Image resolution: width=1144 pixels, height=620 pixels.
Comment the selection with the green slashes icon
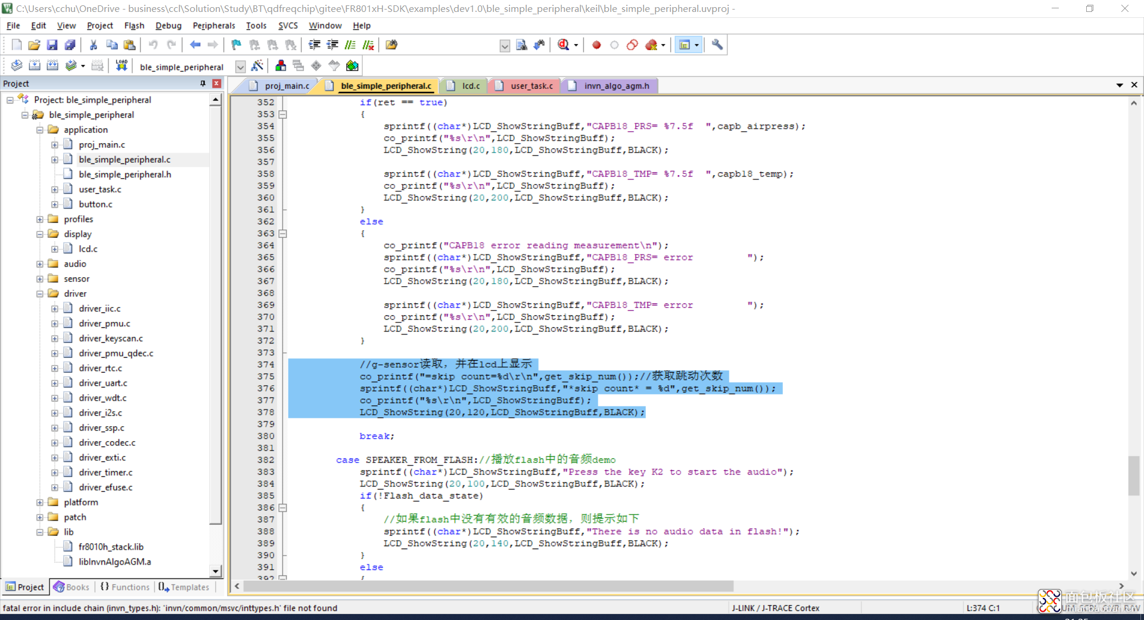point(350,45)
